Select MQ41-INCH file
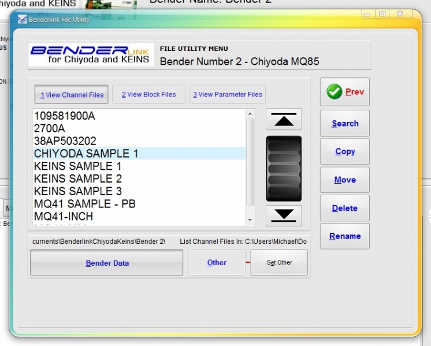 tap(139, 216)
